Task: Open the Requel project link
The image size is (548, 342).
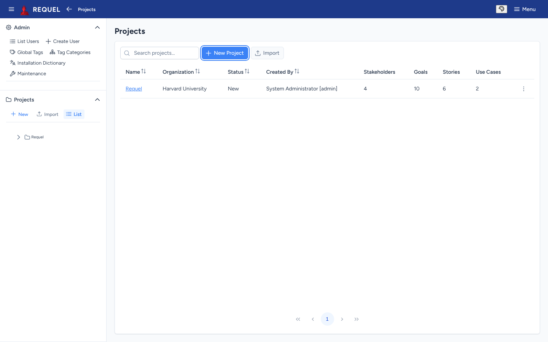Action: [x=134, y=89]
